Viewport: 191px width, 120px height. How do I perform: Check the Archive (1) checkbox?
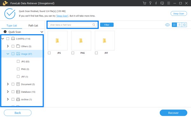[13, 99]
